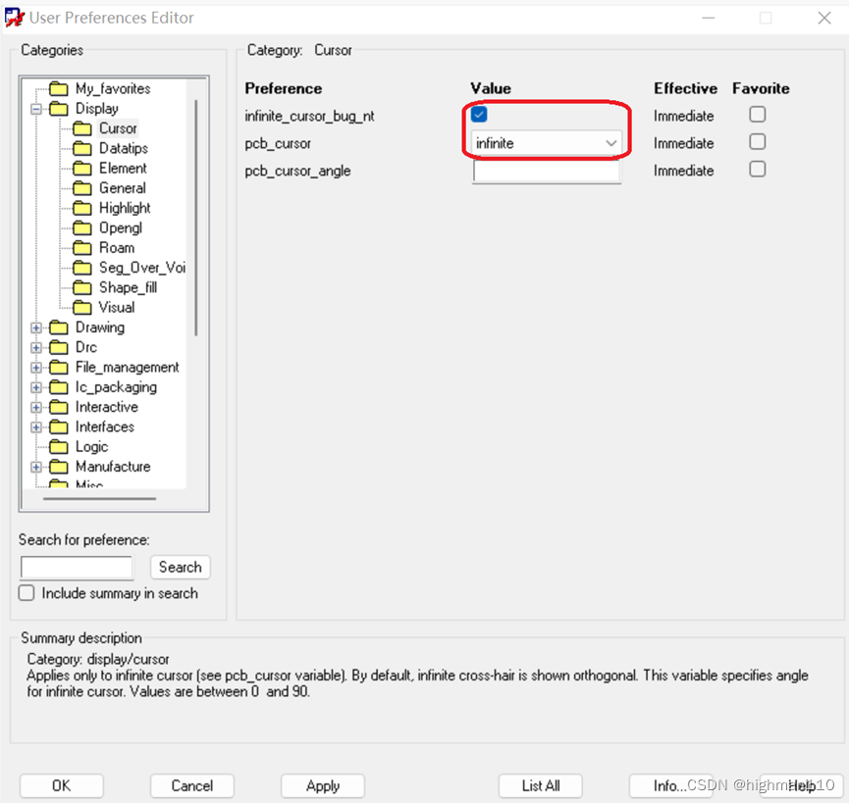Select the Logic tree item
The height and width of the screenshot is (803, 849).
pos(91,447)
